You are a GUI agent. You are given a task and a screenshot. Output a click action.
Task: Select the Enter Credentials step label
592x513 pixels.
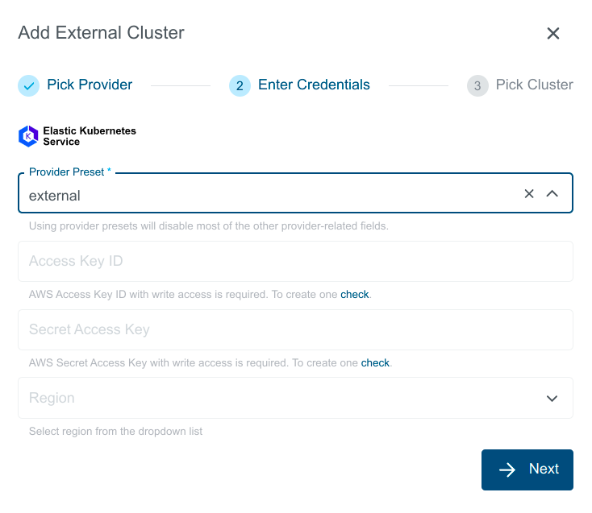click(x=314, y=85)
